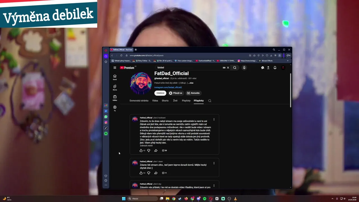359x202 pixels.
Task: Open the YouTube hamburger guide menu
Action: coord(115,68)
